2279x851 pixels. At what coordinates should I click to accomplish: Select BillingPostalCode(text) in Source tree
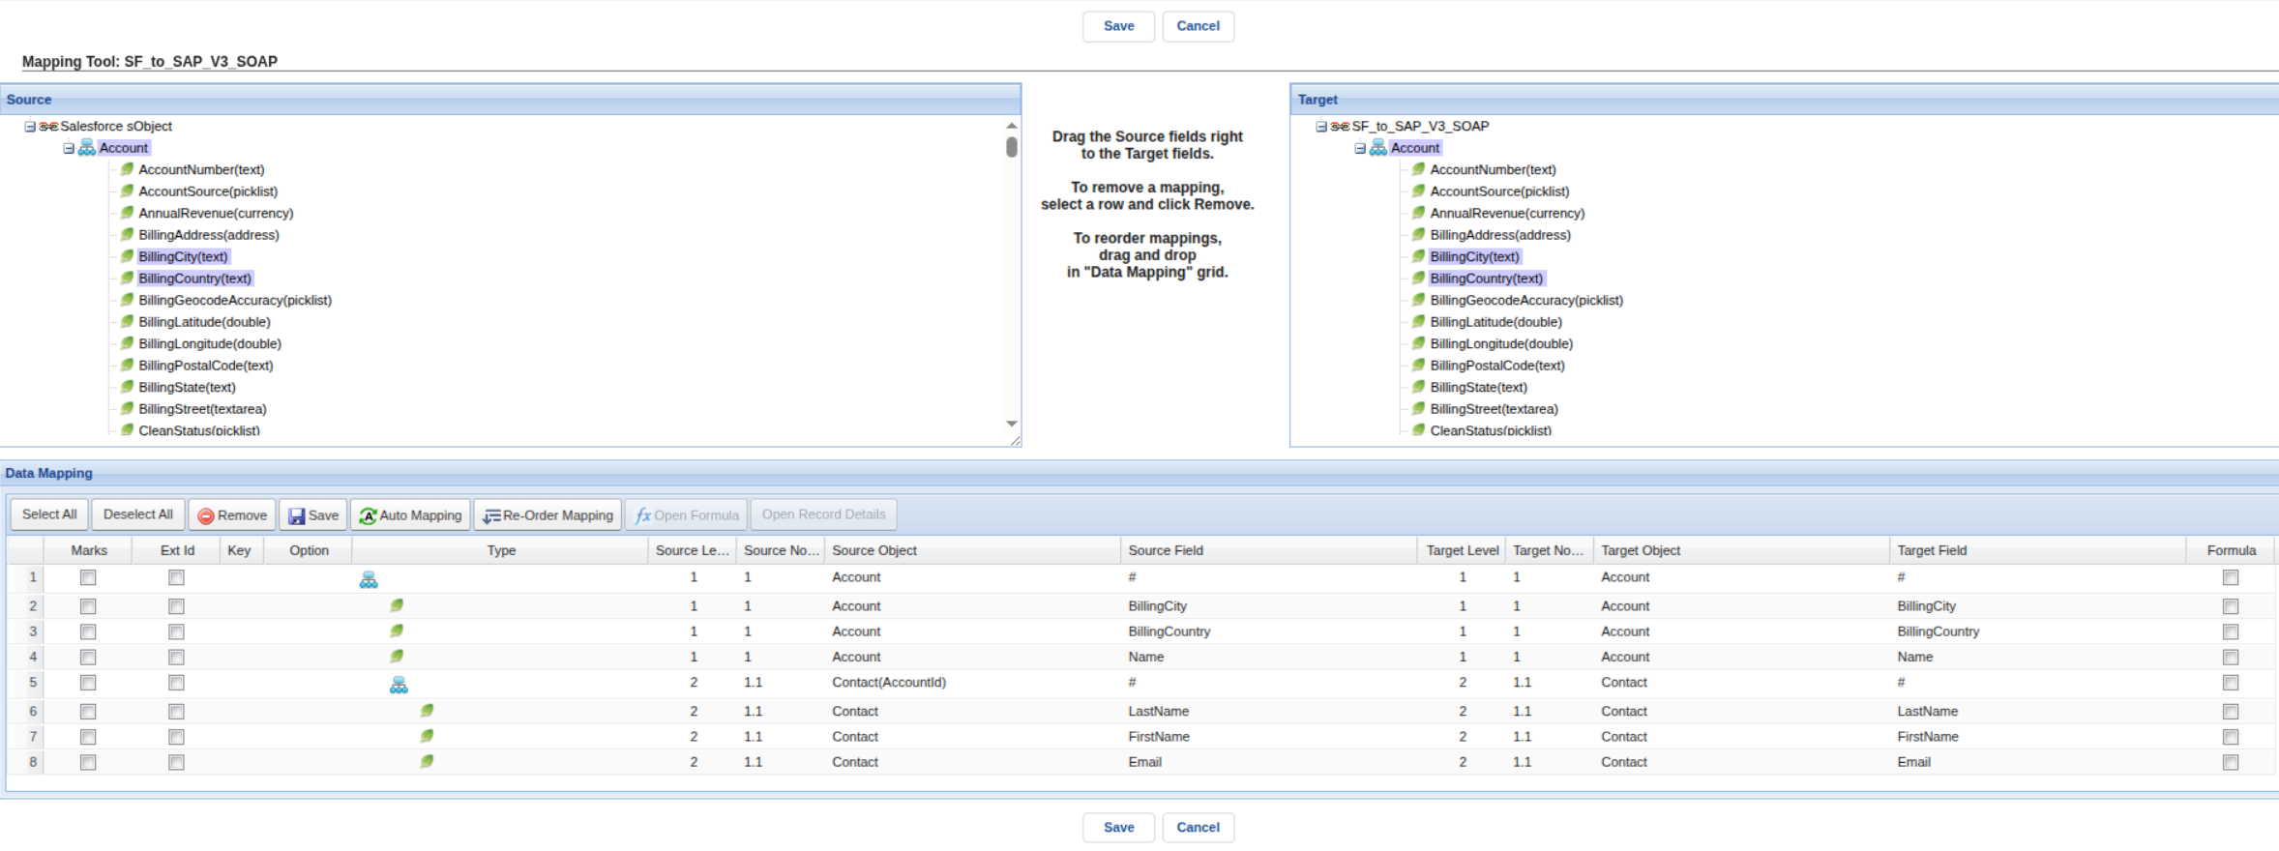coord(206,366)
